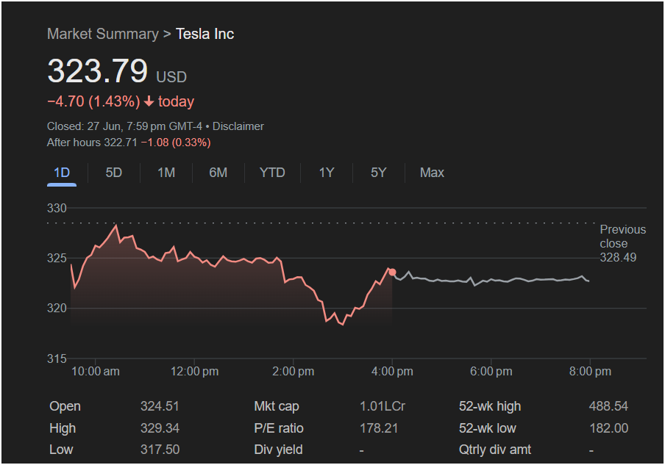This screenshot has height=465, width=665.
Task: Click the 52-wk high value 488.54
Action: point(608,406)
